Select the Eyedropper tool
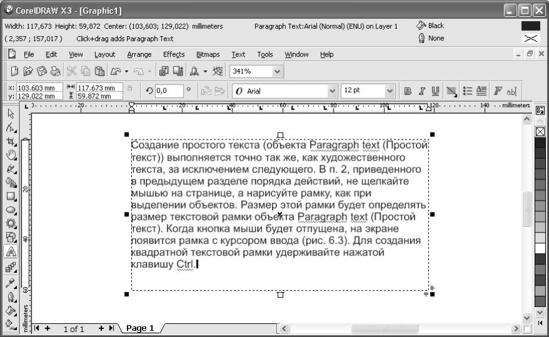This screenshot has height=337, width=549. [x=11, y=283]
